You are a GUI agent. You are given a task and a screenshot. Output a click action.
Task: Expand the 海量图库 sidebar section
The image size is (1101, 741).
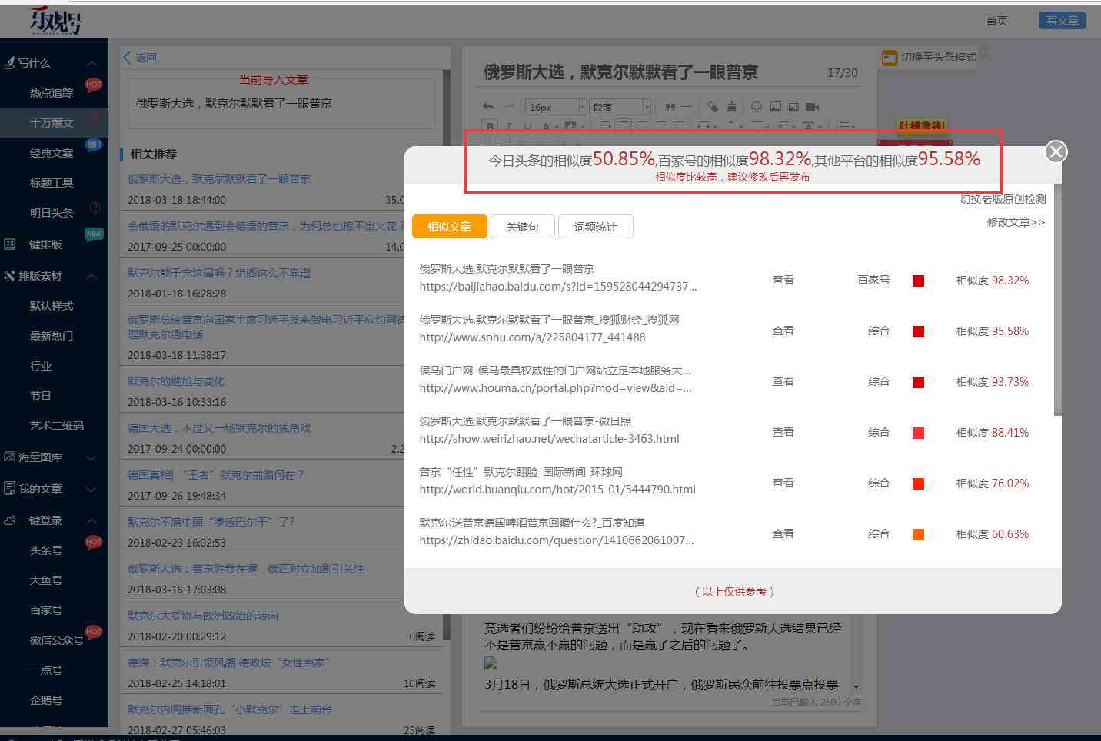91,457
